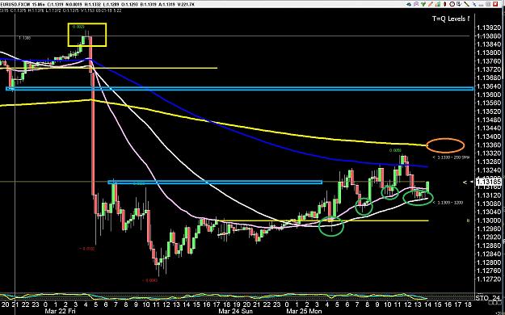505x315 pixels.
Task: Click the 1.13400 price axis label
Action: pos(488,136)
